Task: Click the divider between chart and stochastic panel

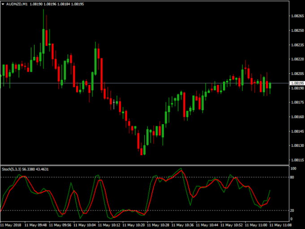Action: click(x=143, y=165)
